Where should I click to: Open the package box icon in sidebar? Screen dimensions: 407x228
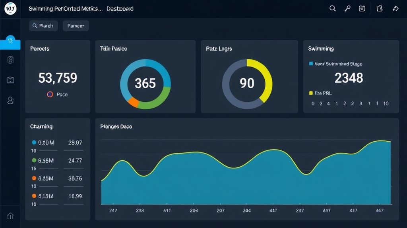coord(10,80)
